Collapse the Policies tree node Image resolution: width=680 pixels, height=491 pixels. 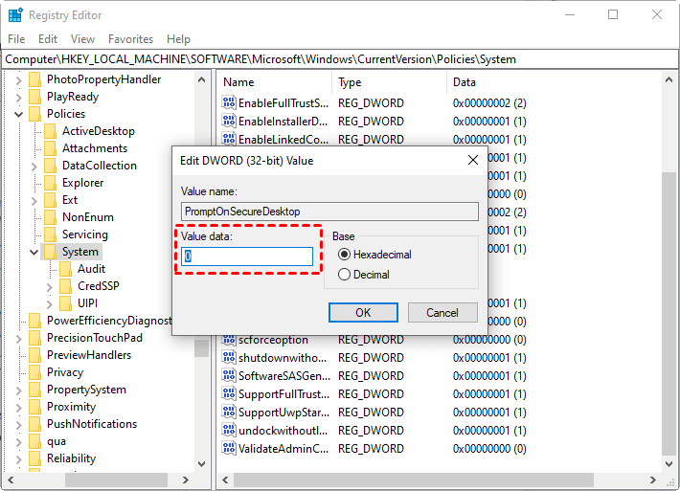19,114
